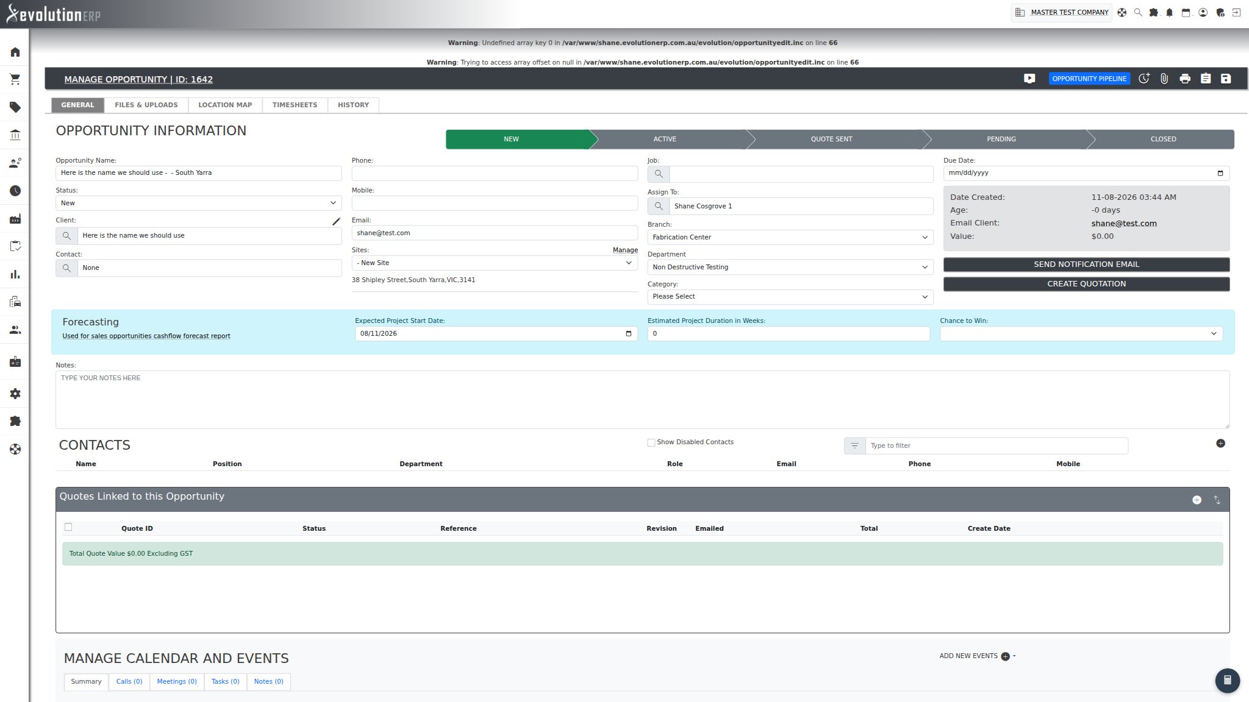Select the Quote Sent pipeline stage
The height and width of the screenshot is (702, 1249).
tap(831, 139)
